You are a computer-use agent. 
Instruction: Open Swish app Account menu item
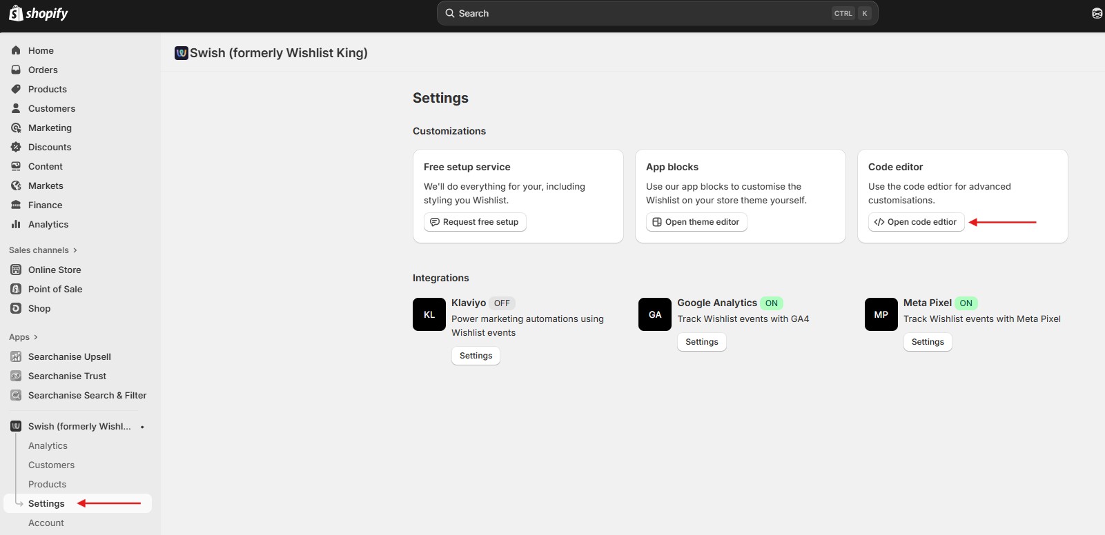pos(46,523)
